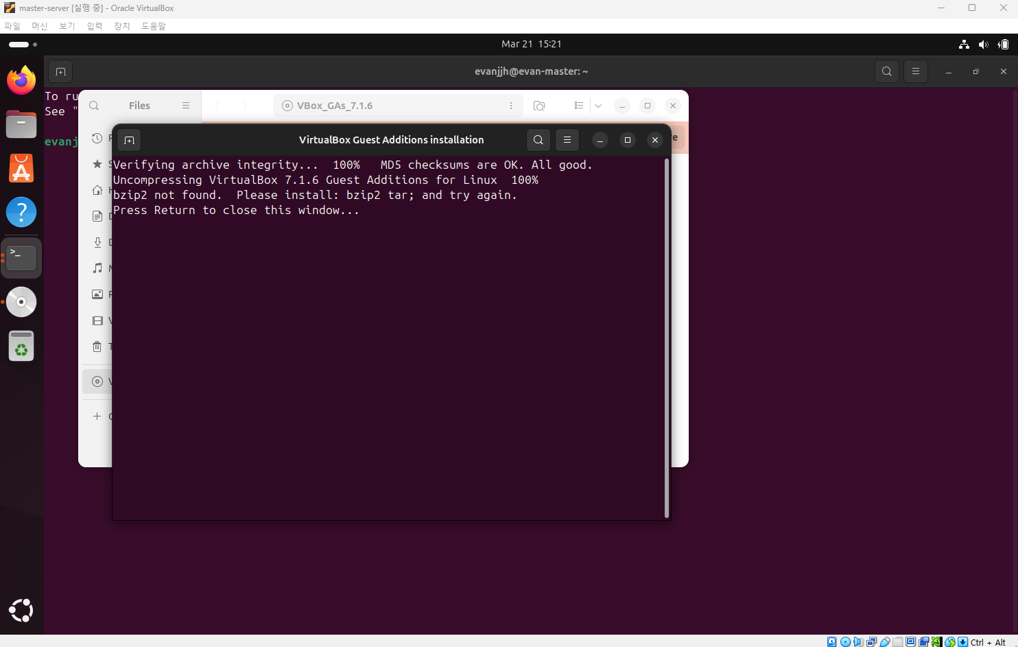Open the 머신 menu in VirtualBox
The image size is (1018, 647).
[x=40, y=26]
